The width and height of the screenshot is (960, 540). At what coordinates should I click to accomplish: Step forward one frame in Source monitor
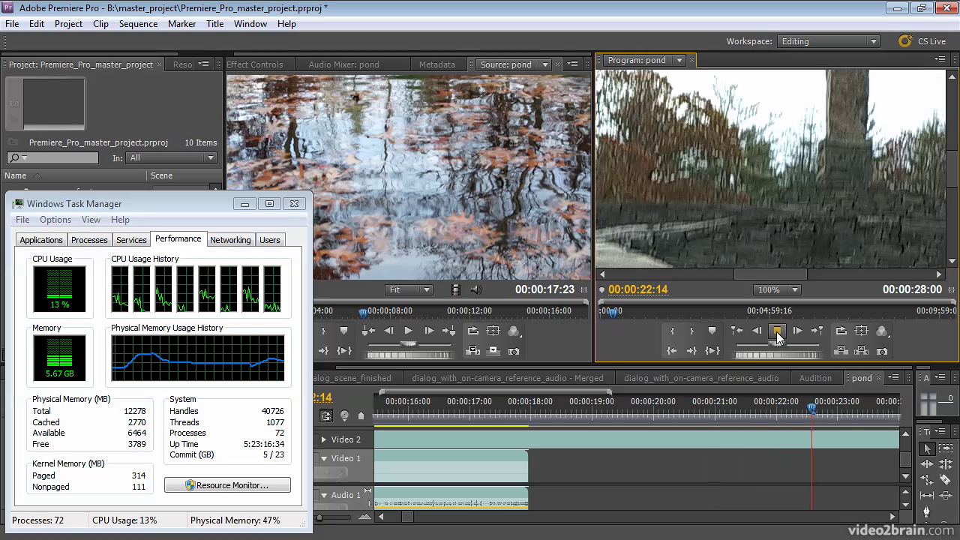[428, 331]
